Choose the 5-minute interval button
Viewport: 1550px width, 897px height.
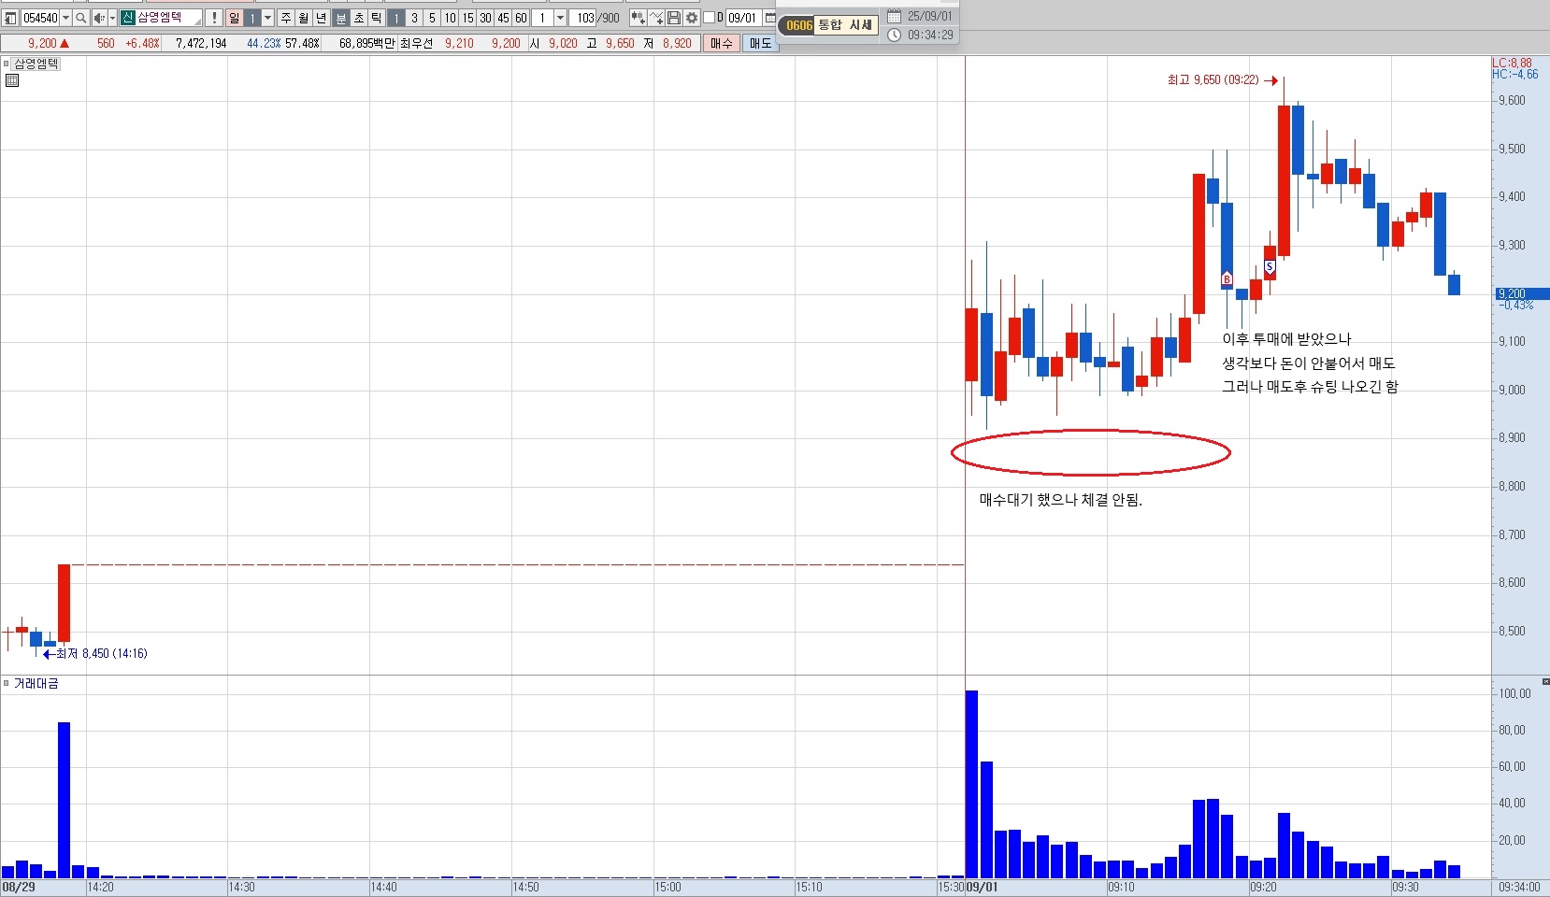point(432,18)
